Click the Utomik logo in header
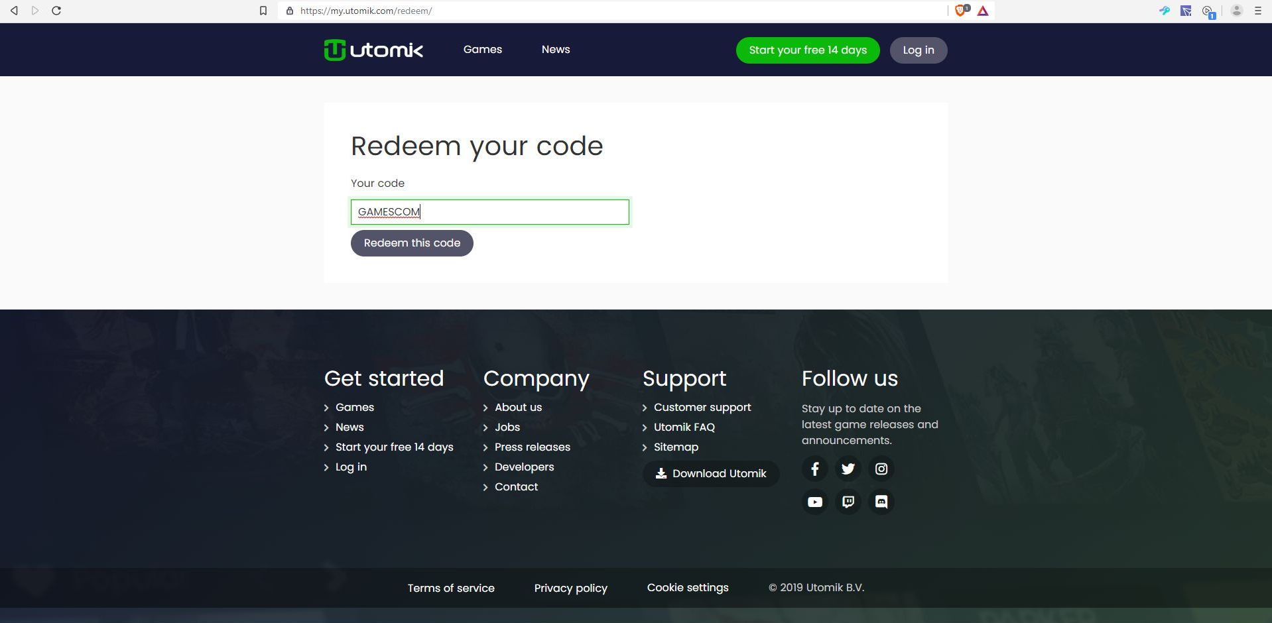Screen dimensions: 1272x623 (x=373, y=50)
